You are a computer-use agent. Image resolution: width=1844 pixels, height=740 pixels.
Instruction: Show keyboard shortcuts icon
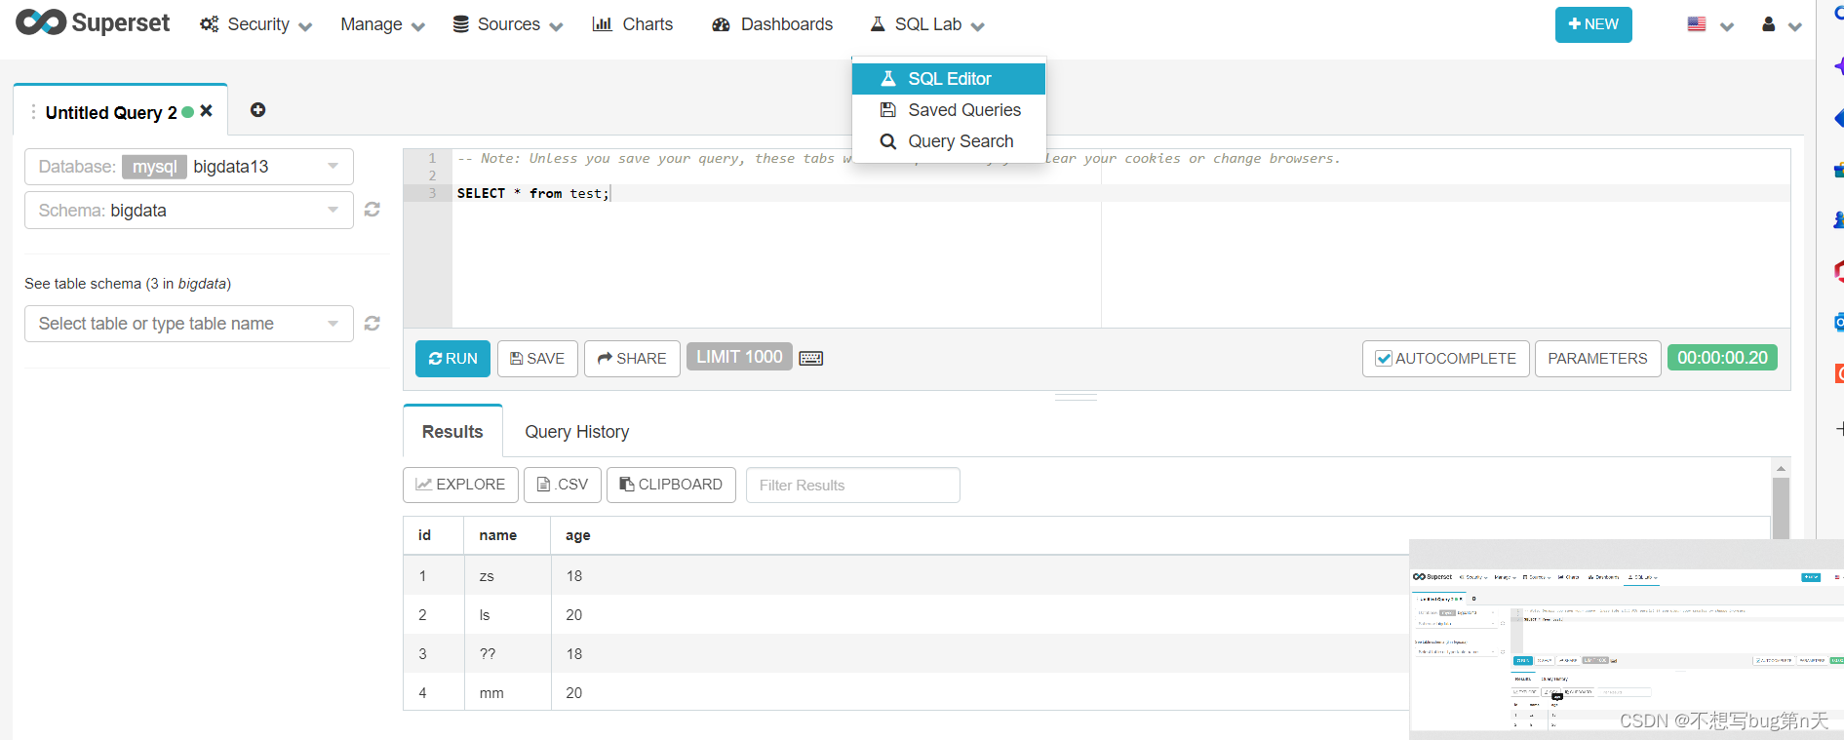click(x=811, y=358)
